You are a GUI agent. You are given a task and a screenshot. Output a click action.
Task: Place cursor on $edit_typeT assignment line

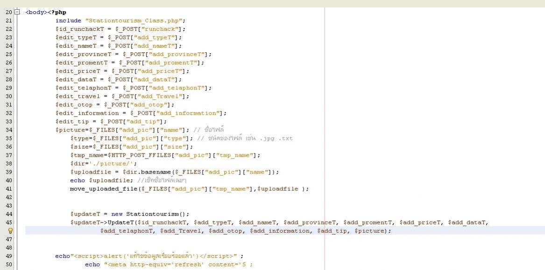119,37
